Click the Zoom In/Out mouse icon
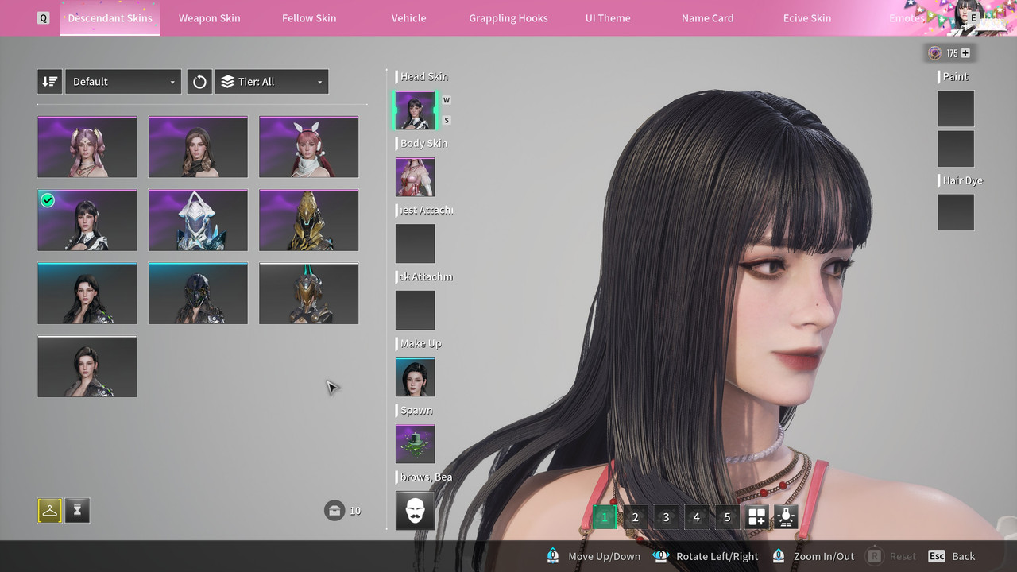The image size is (1017, 572). 779,556
